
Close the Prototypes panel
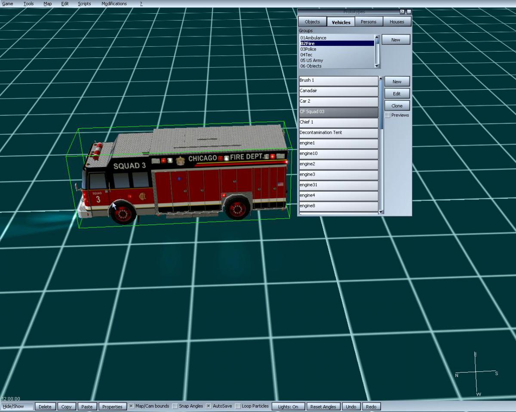(x=409, y=12)
